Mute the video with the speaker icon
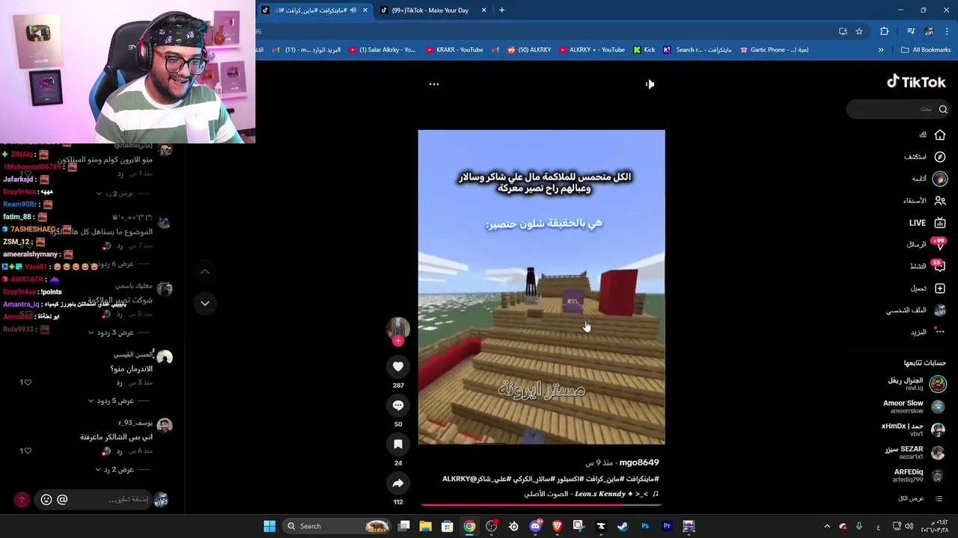This screenshot has width=958, height=538. [650, 84]
